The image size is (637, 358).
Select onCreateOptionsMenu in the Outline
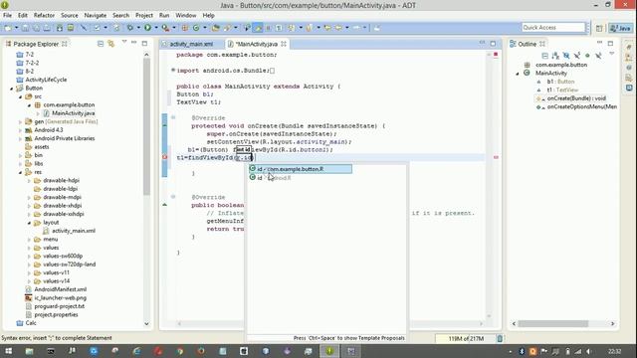coord(581,106)
